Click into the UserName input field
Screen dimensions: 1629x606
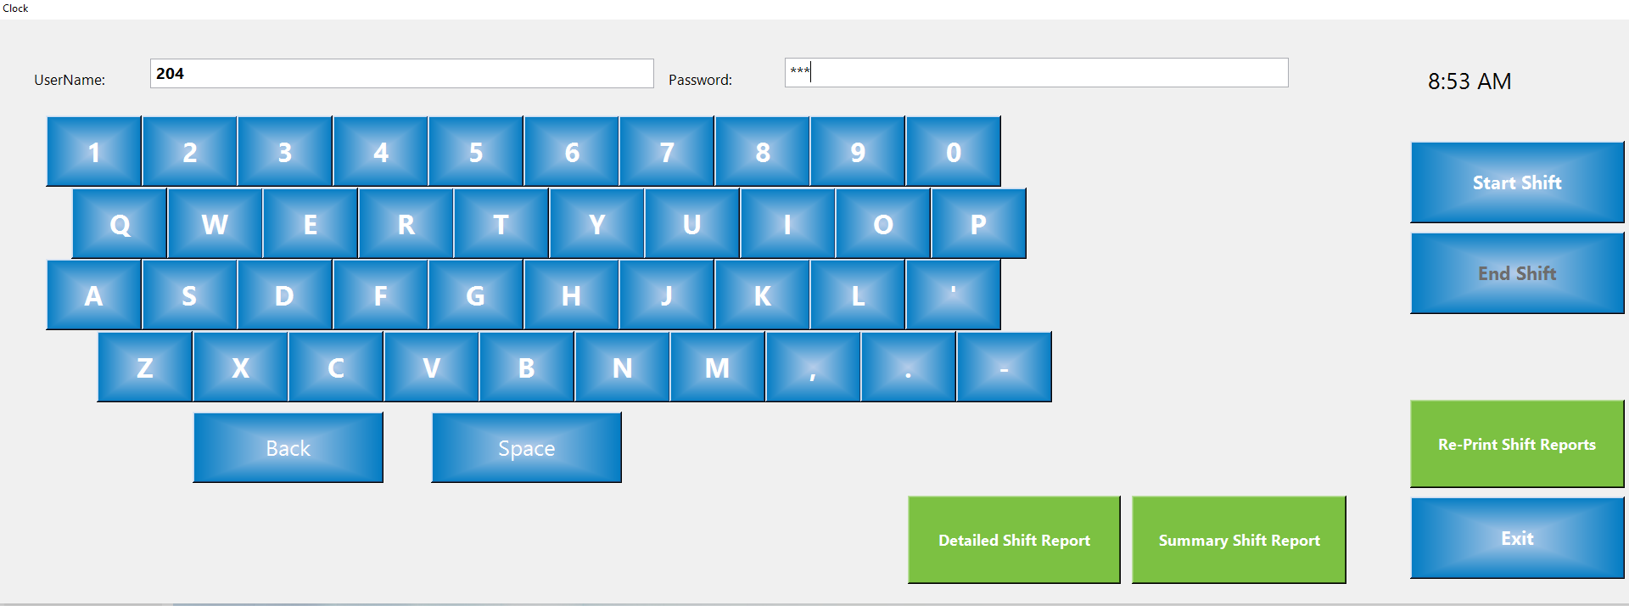click(x=401, y=74)
